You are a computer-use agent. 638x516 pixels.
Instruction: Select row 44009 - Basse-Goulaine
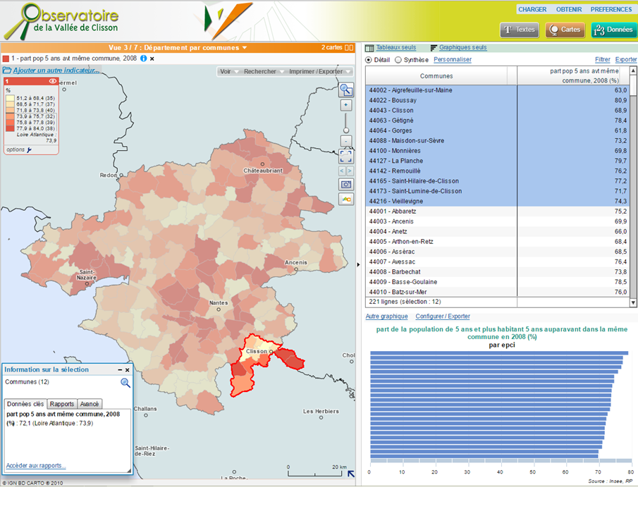[498, 282]
